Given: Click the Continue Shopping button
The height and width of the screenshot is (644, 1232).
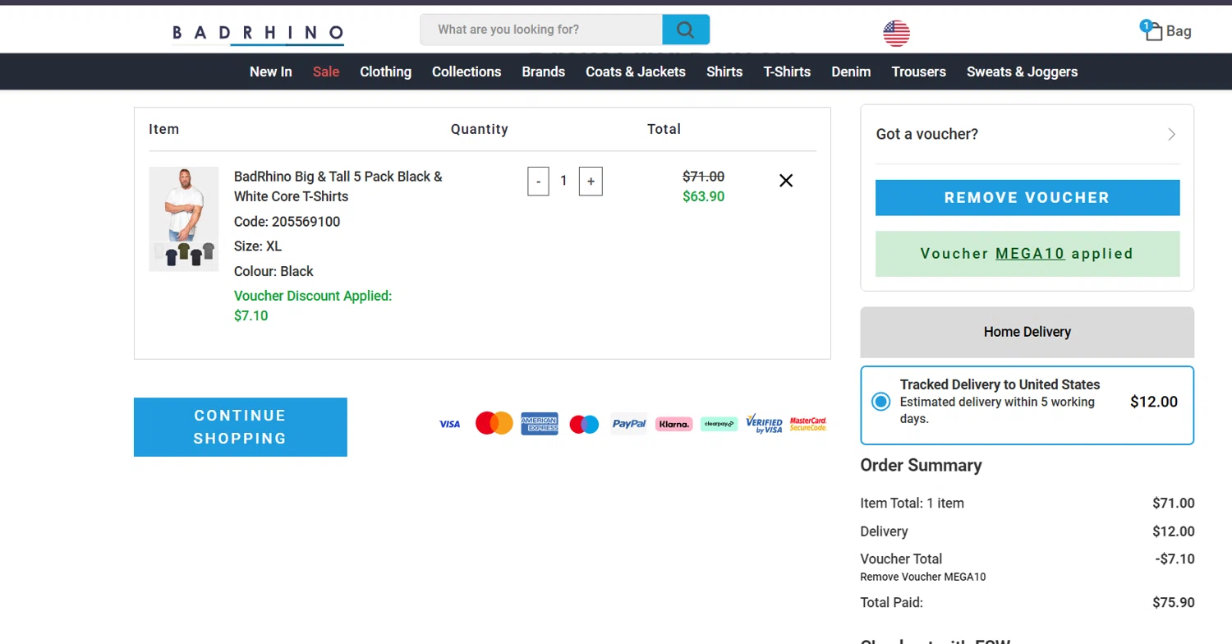Looking at the screenshot, I should (241, 427).
